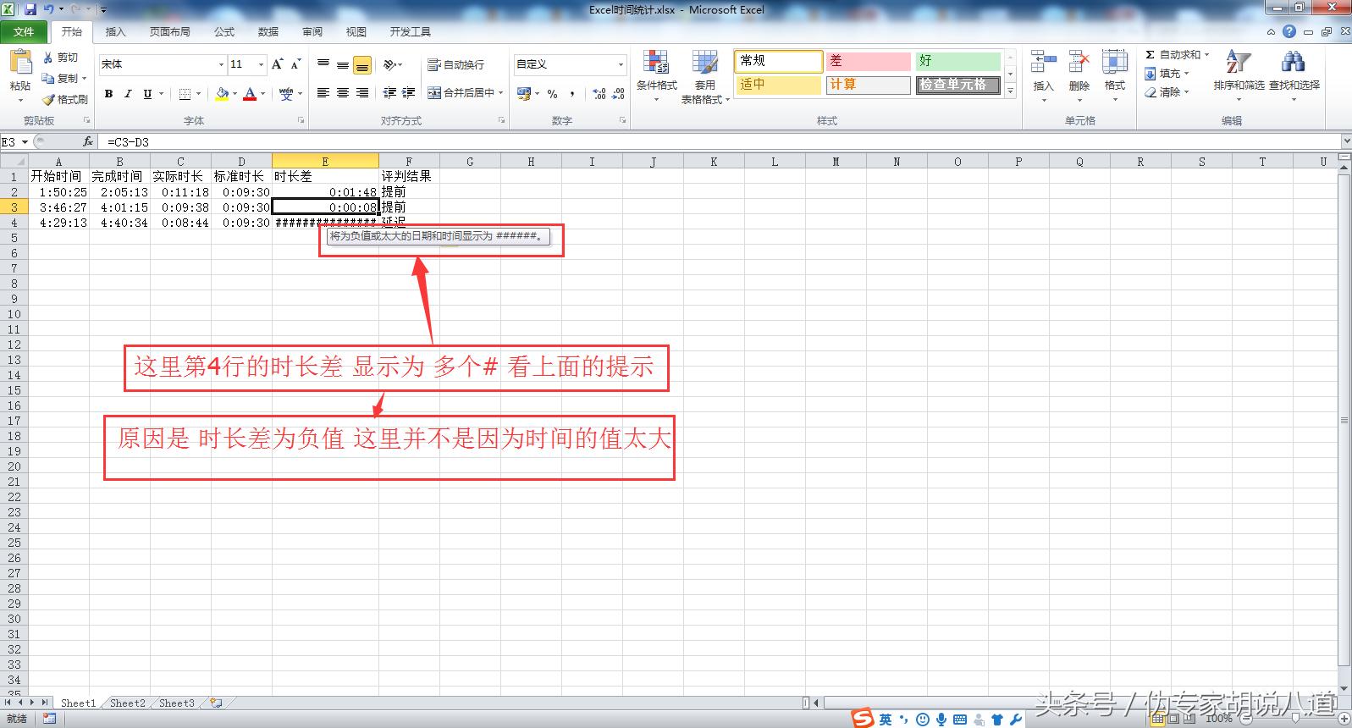
Task: Expand the Name Box dropdown arrow
Action: point(25,142)
